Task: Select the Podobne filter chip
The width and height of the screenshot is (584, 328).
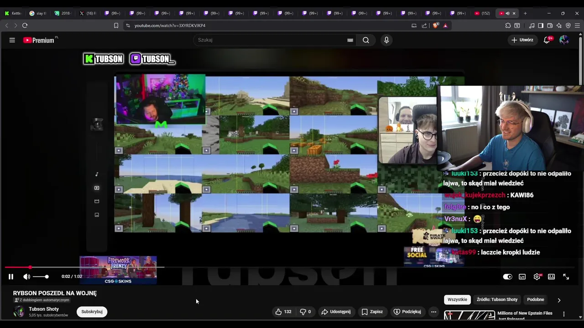Action: click(x=536, y=300)
